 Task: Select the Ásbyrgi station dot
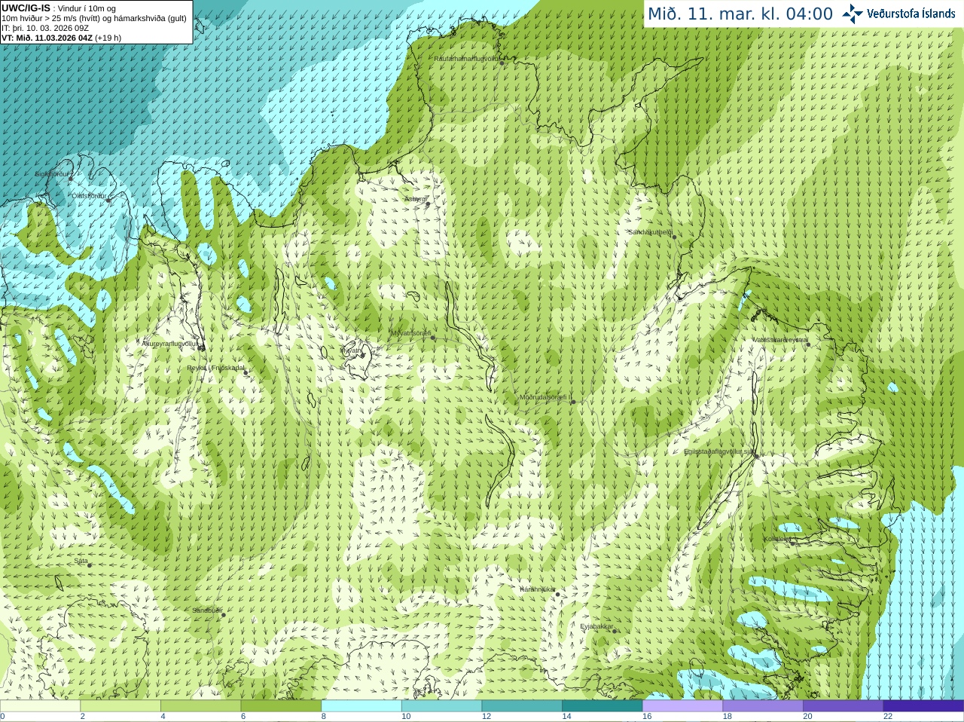[x=428, y=203]
